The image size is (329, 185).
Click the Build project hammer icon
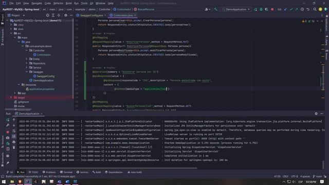coord(215,9)
